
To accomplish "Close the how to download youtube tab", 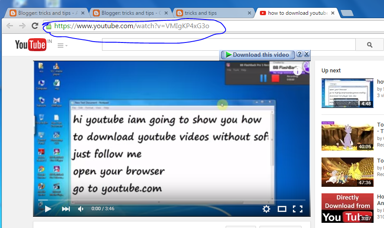I will click(x=332, y=13).
